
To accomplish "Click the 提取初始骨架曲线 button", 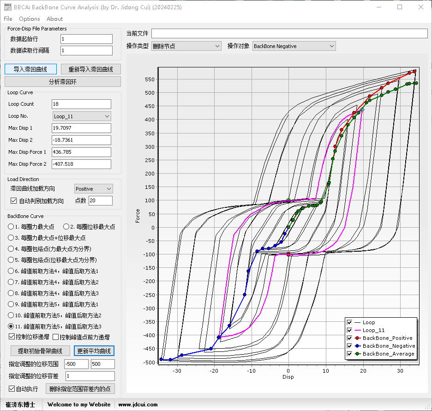I will 40,351.
